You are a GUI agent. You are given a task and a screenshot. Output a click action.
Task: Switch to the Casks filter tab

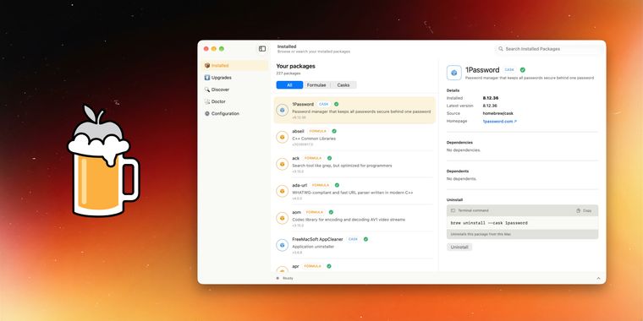point(343,85)
